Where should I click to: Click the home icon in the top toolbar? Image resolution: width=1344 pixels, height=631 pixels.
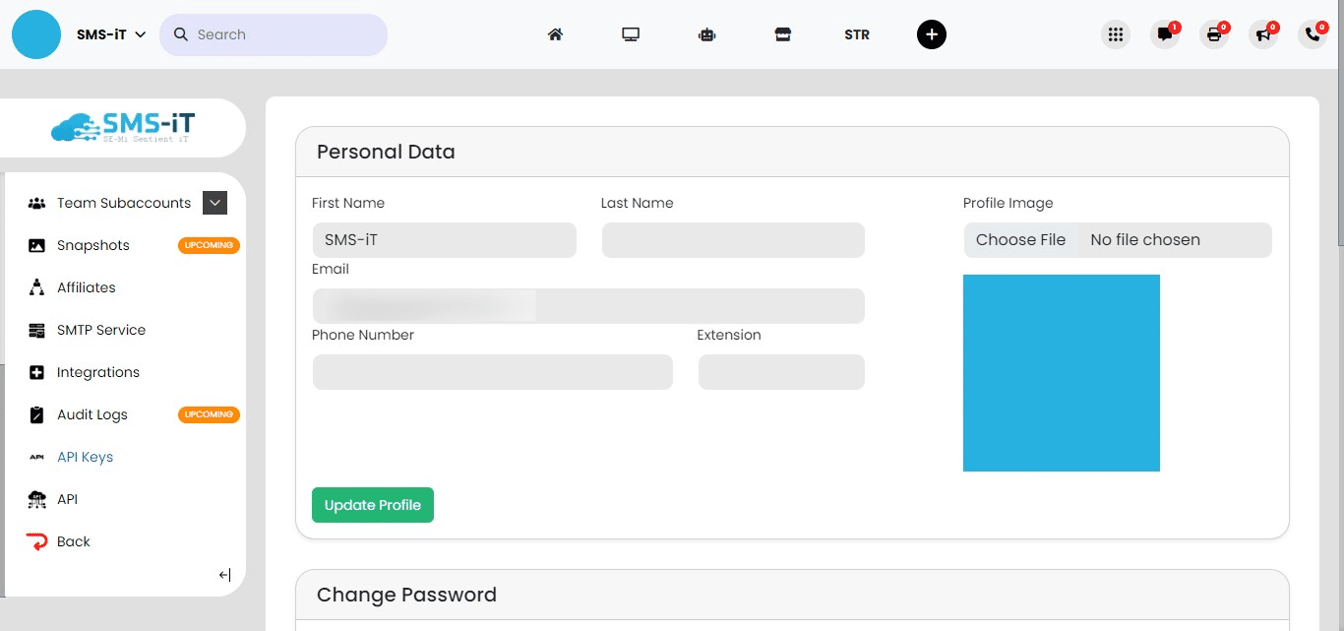click(x=555, y=33)
